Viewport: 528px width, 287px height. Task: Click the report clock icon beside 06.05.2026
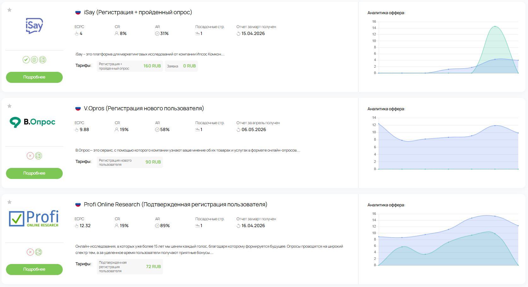[x=239, y=130]
